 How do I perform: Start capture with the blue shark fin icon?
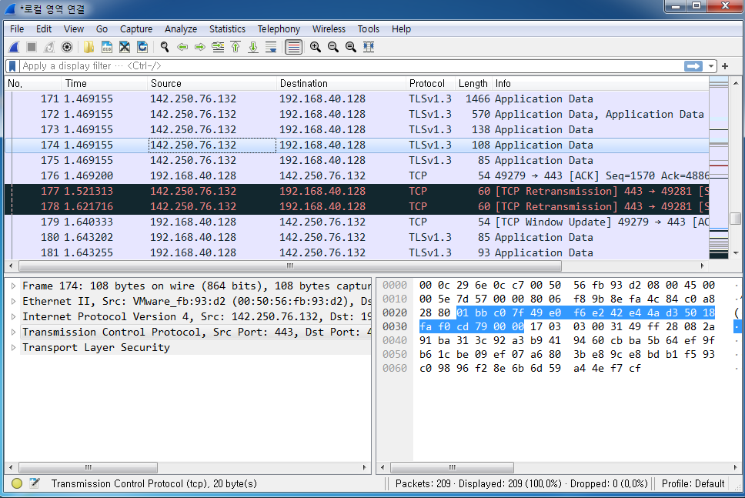[15, 47]
